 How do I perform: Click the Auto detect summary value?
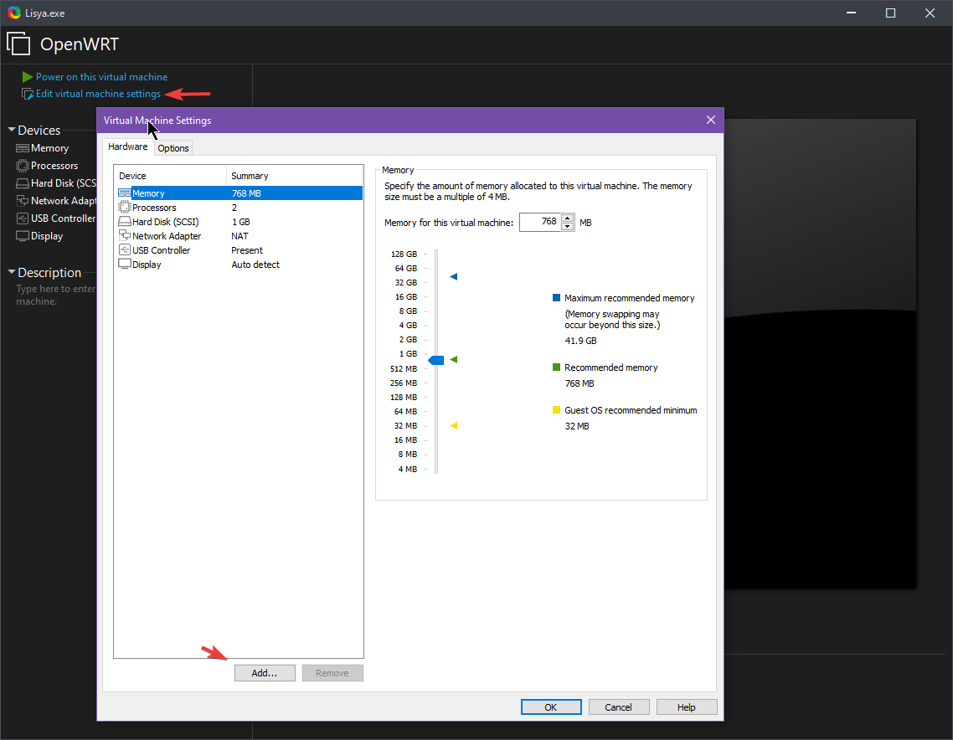(x=255, y=265)
